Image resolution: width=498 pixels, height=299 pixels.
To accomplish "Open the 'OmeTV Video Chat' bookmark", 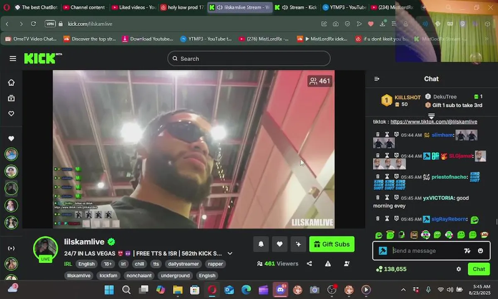I will 31,39.
